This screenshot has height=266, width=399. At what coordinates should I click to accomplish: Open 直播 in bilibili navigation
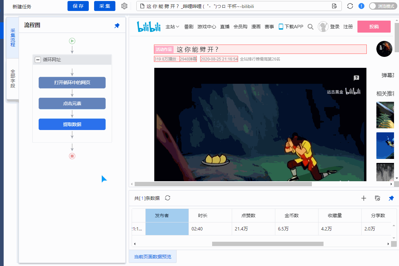(x=225, y=27)
